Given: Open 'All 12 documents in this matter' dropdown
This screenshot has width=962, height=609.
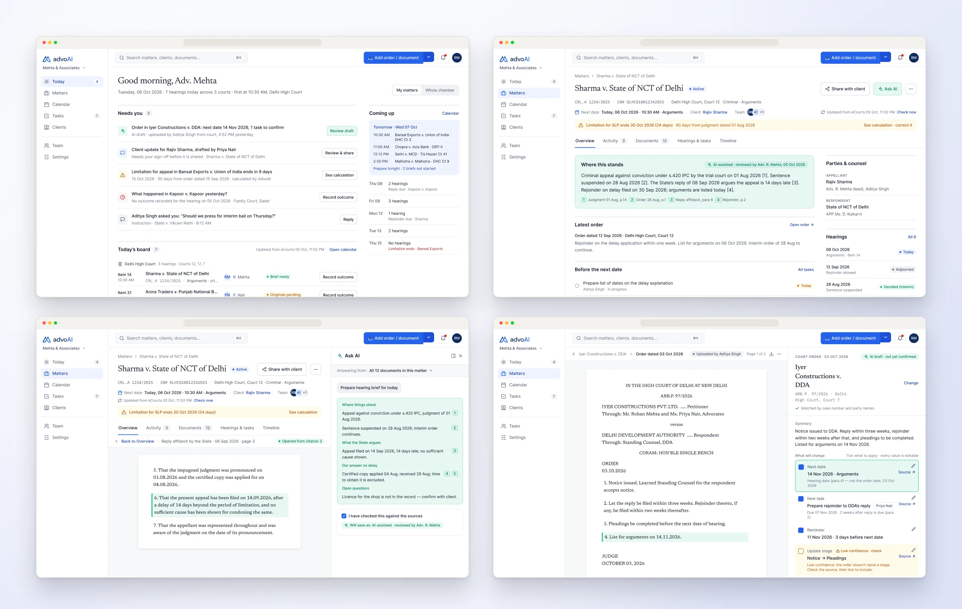Looking at the screenshot, I should [x=401, y=371].
